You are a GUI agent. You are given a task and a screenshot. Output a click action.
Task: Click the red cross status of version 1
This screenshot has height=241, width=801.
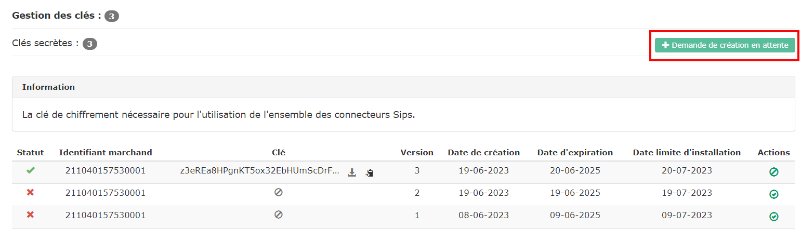30,215
